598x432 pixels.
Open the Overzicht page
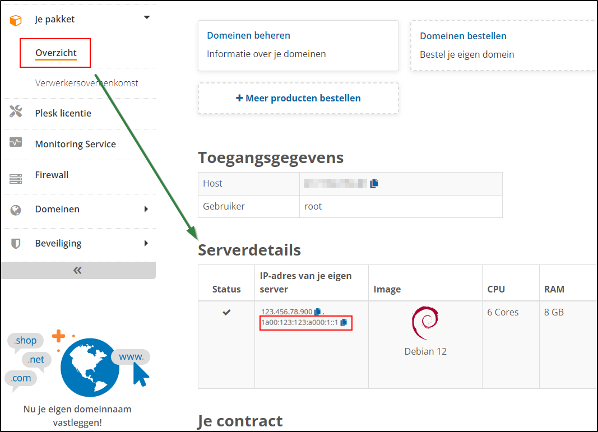pyautogui.click(x=54, y=53)
